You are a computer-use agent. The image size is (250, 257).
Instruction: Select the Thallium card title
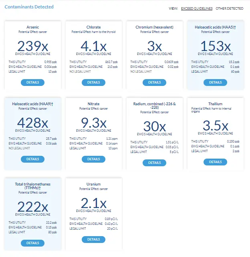215,104
